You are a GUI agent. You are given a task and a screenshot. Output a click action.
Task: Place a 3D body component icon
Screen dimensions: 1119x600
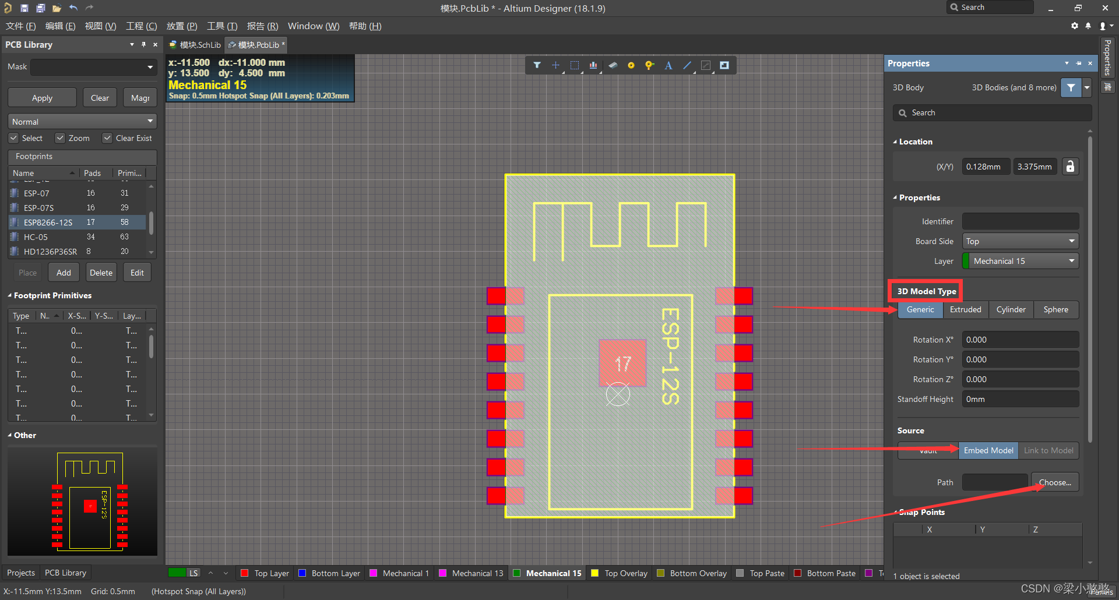(613, 65)
